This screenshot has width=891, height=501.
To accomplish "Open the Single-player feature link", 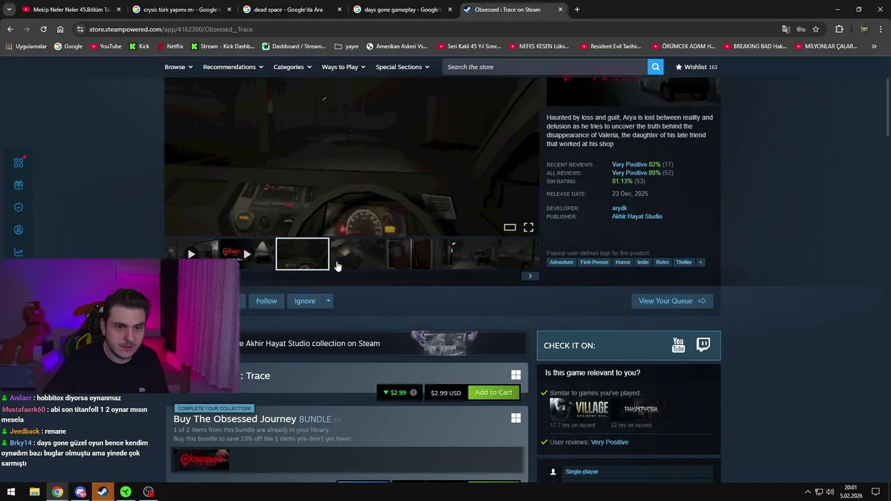I will 582,472.
